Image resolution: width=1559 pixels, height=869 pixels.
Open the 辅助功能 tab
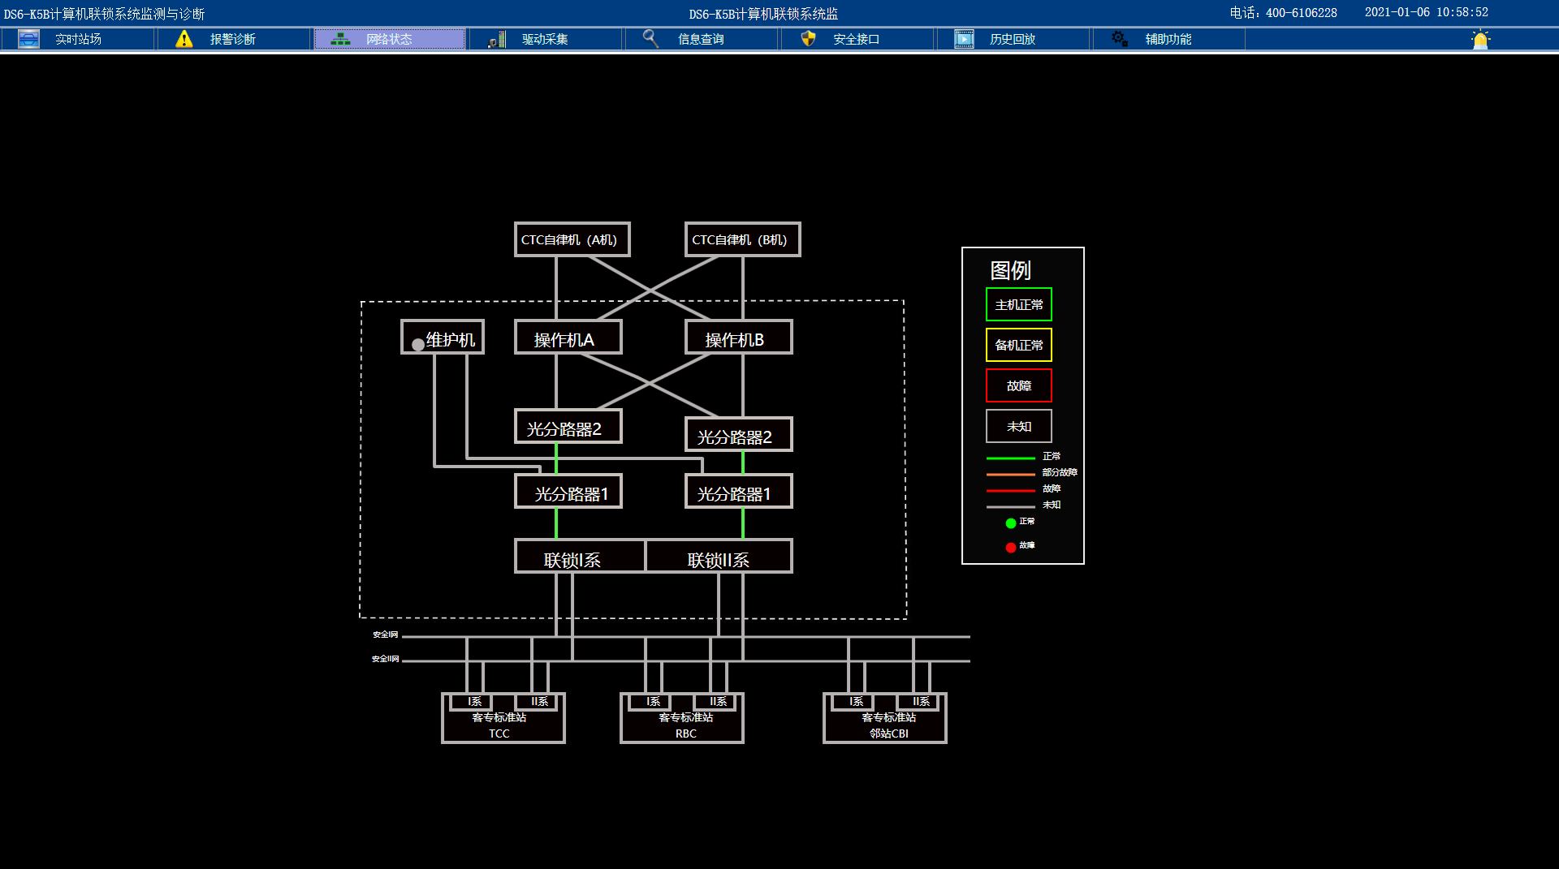1169,39
